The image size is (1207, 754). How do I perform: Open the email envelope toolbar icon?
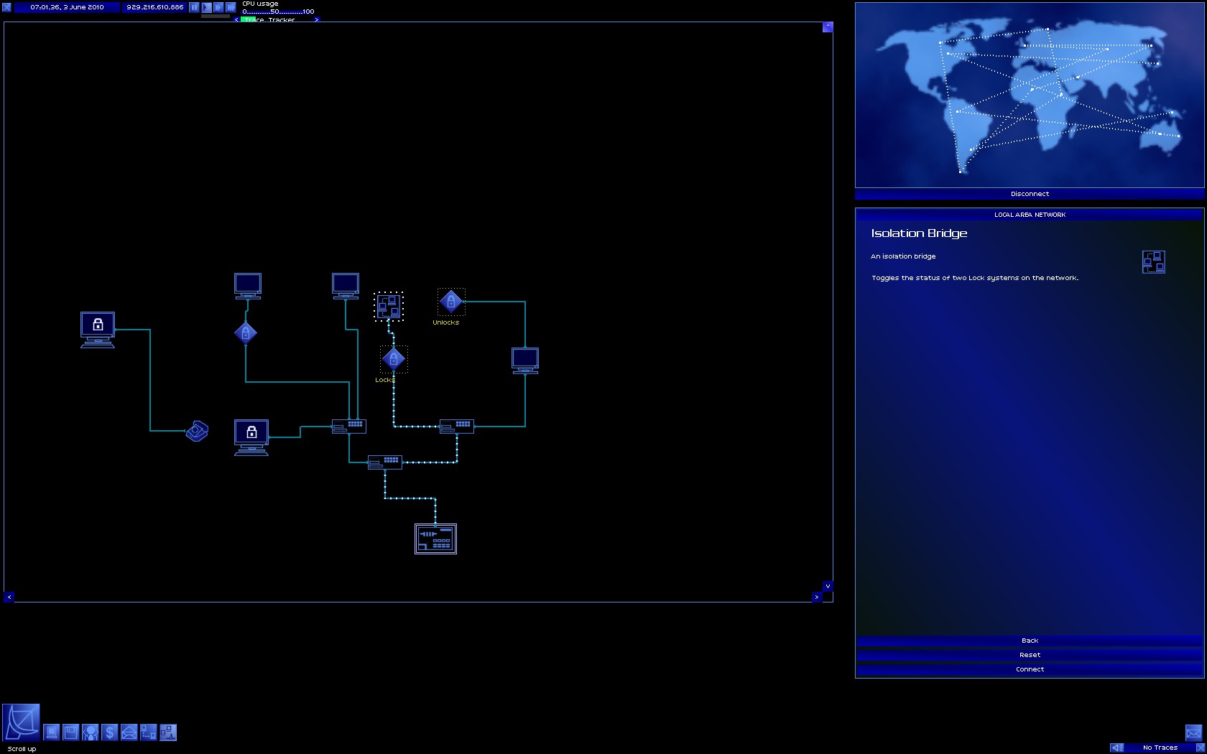(x=129, y=732)
